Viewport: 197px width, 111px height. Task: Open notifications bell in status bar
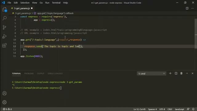[193, 109]
